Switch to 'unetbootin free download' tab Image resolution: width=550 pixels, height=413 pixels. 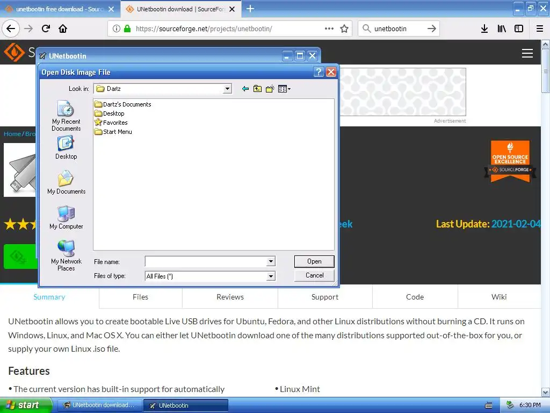click(x=60, y=9)
